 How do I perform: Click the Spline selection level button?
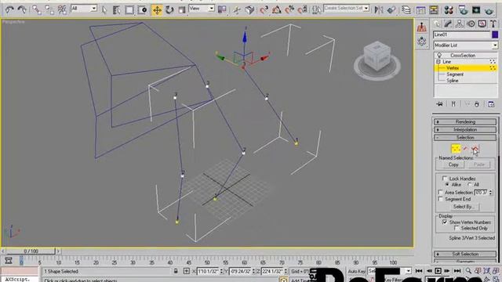(475, 149)
